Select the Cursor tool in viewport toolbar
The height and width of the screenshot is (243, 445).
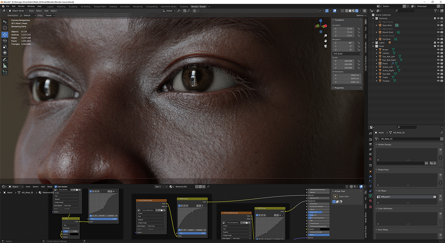point(5,28)
